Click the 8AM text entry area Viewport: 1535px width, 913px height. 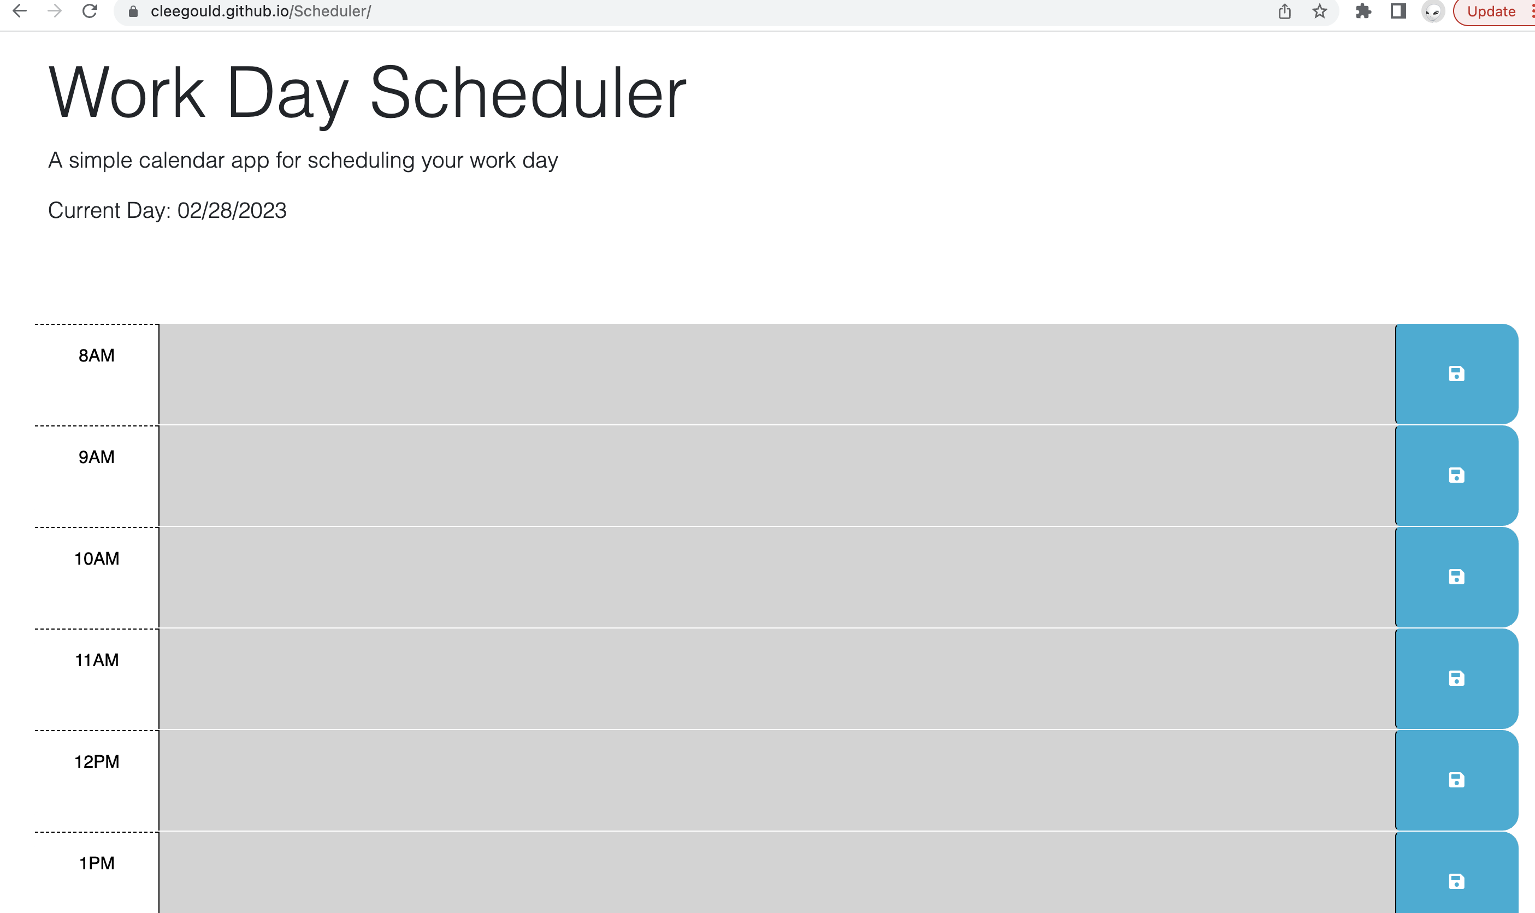(x=776, y=373)
